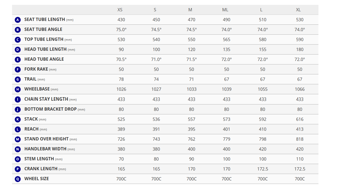Click the STEM LENGTH value 90 for M

pyautogui.click(x=191, y=159)
